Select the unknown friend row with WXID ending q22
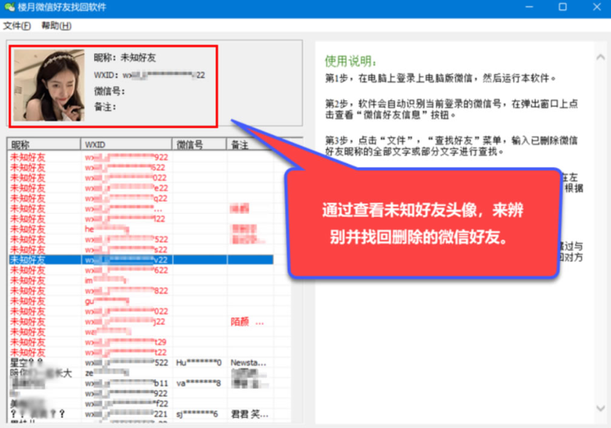 [140, 199]
